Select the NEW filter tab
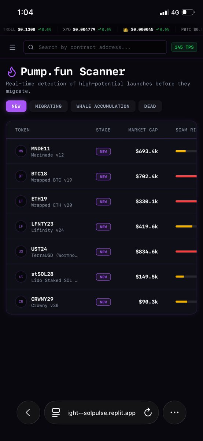This screenshot has height=441, width=203. point(16,106)
